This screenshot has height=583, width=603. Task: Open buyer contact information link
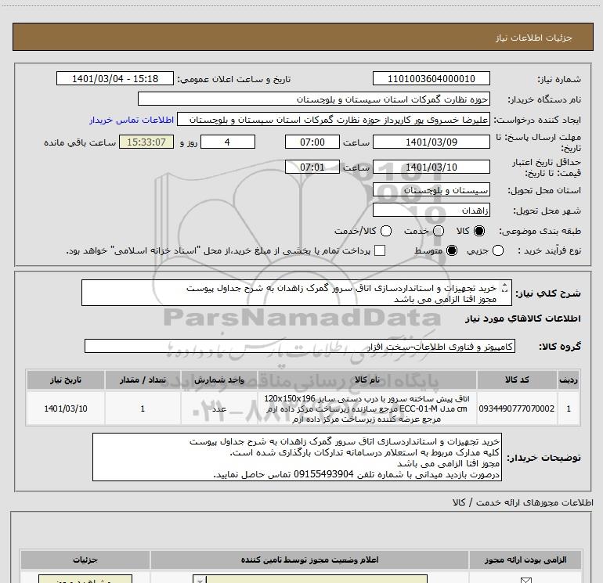point(132,120)
